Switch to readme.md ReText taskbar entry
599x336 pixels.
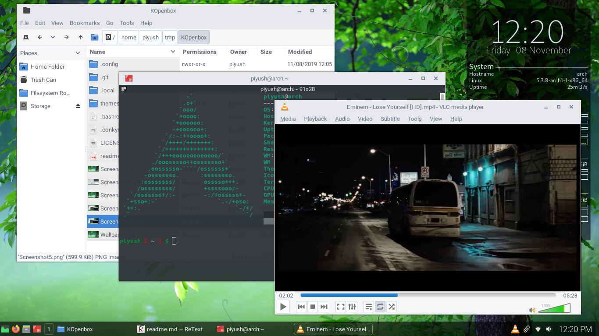[170, 329]
